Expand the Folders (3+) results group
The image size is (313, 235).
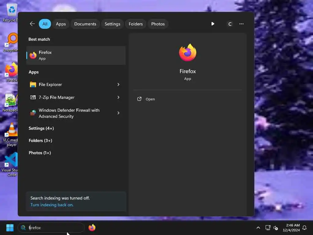point(41,140)
